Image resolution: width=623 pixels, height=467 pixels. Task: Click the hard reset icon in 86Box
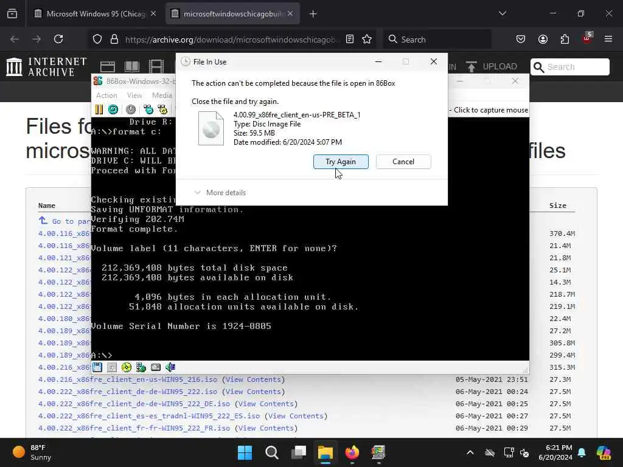point(113,109)
